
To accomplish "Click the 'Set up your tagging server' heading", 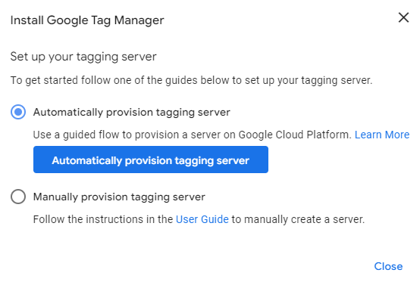I will coord(83,57).
